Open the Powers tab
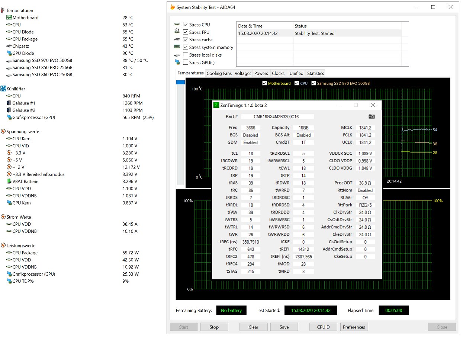The width and height of the screenshot is (463, 337). [261, 73]
